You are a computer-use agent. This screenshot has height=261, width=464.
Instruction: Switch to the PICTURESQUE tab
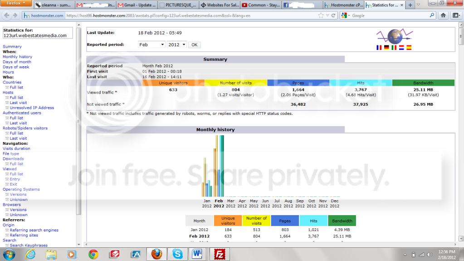point(177,5)
